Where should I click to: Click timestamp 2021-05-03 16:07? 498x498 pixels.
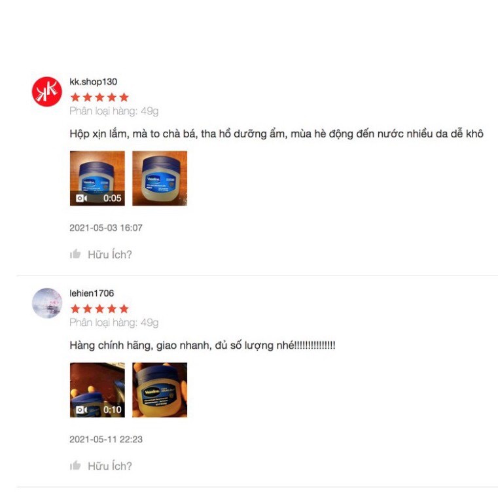[x=106, y=228]
